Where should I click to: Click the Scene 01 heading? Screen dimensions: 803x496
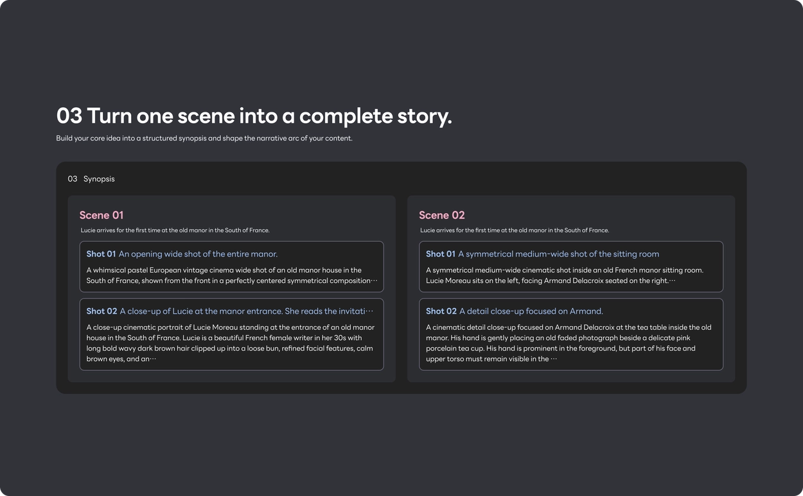point(101,215)
